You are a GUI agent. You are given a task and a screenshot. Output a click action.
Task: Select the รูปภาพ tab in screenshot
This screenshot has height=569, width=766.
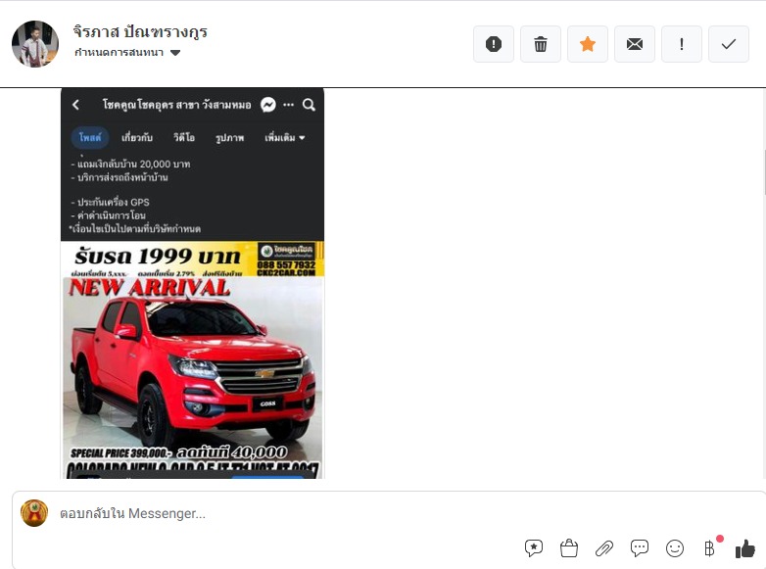point(229,138)
